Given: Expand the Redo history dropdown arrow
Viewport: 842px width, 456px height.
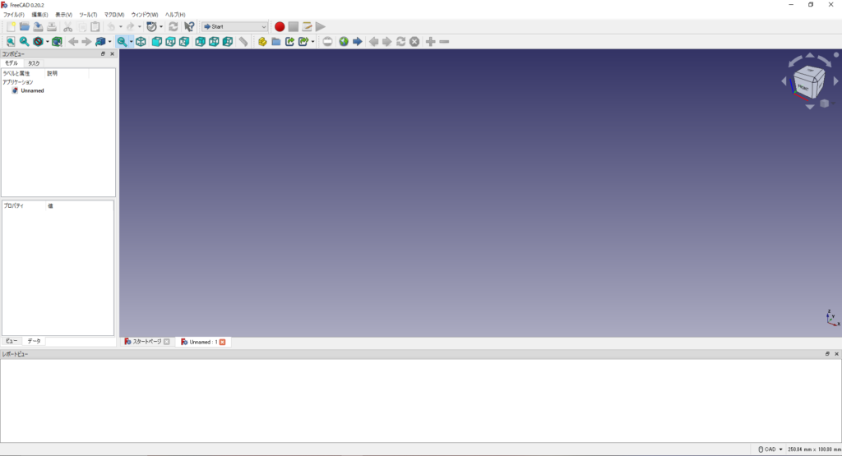Looking at the screenshot, I should 140,26.
